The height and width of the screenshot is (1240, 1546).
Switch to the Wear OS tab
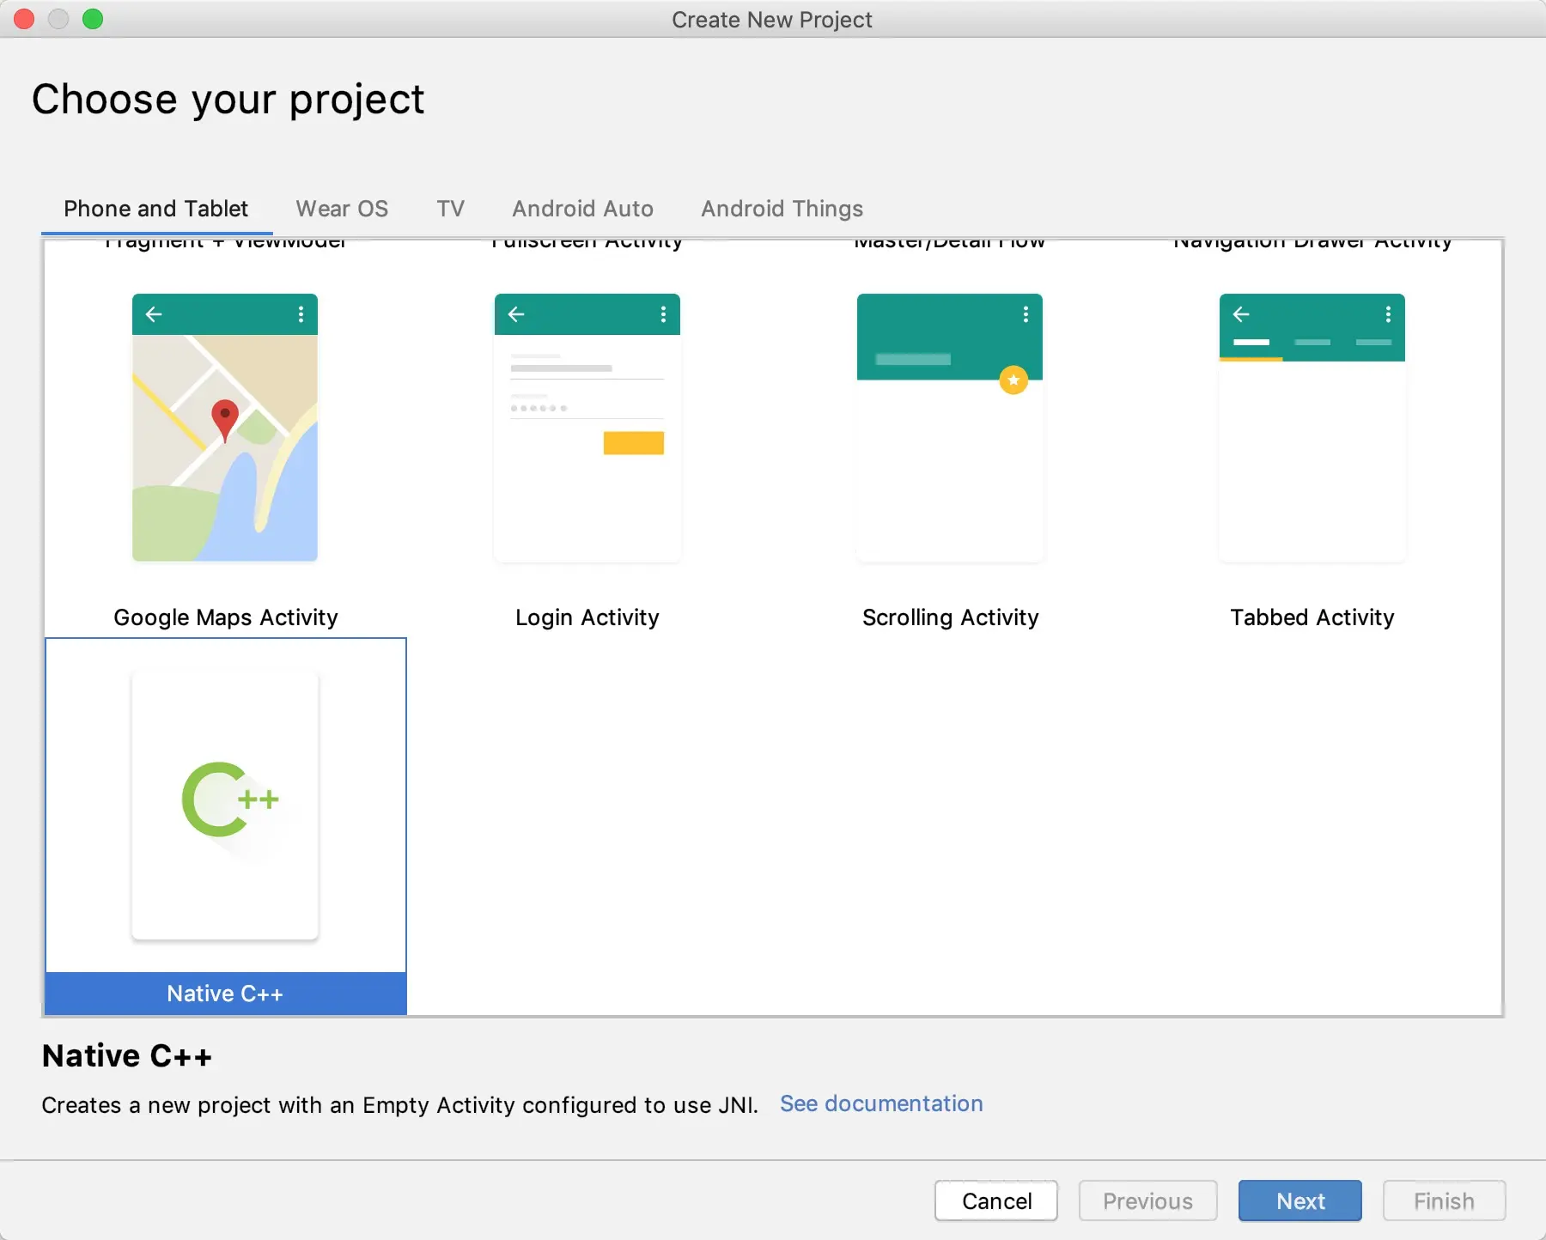point(342,209)
